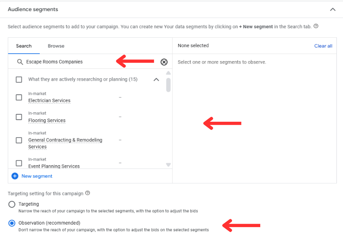The width and height of the screenshot is (343, 241).
Task: Switch to the Search tab
Action: [x=24, y=46]
